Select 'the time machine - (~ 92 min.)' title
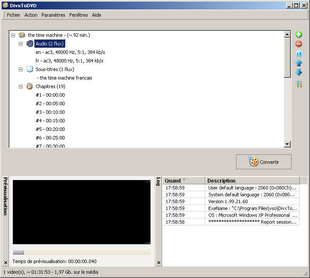Screen dimensions: 310x278 pos(59,35)
